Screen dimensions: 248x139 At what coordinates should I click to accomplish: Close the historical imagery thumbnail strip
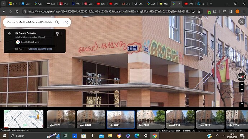[242, 105]
